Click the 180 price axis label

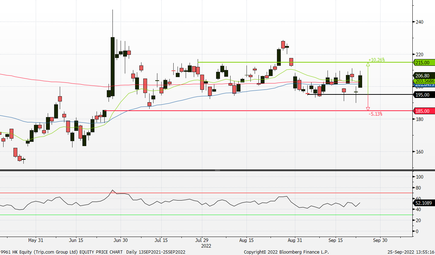419,119
